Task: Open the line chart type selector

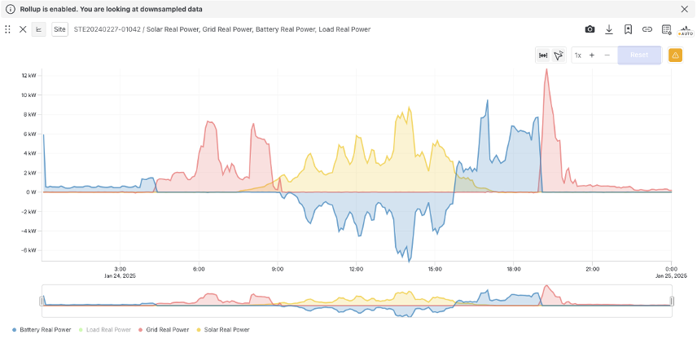Action: click(40, 29)
